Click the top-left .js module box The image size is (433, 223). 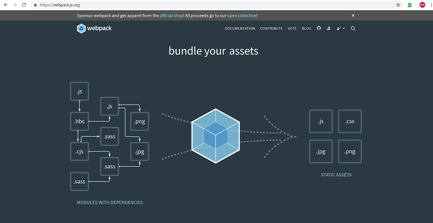[79, 91]
